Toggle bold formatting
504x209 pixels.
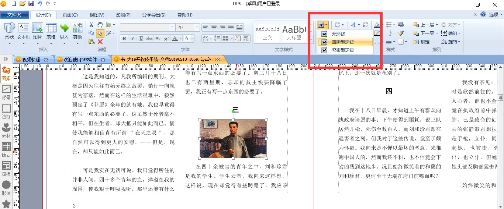pyautogui.click(x=124, y=39)
